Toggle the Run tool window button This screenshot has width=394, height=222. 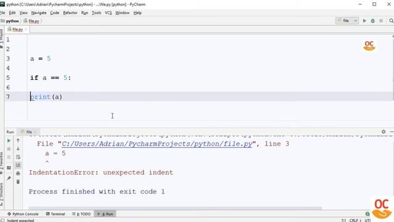pyautogui.click(x=105, y=214)
